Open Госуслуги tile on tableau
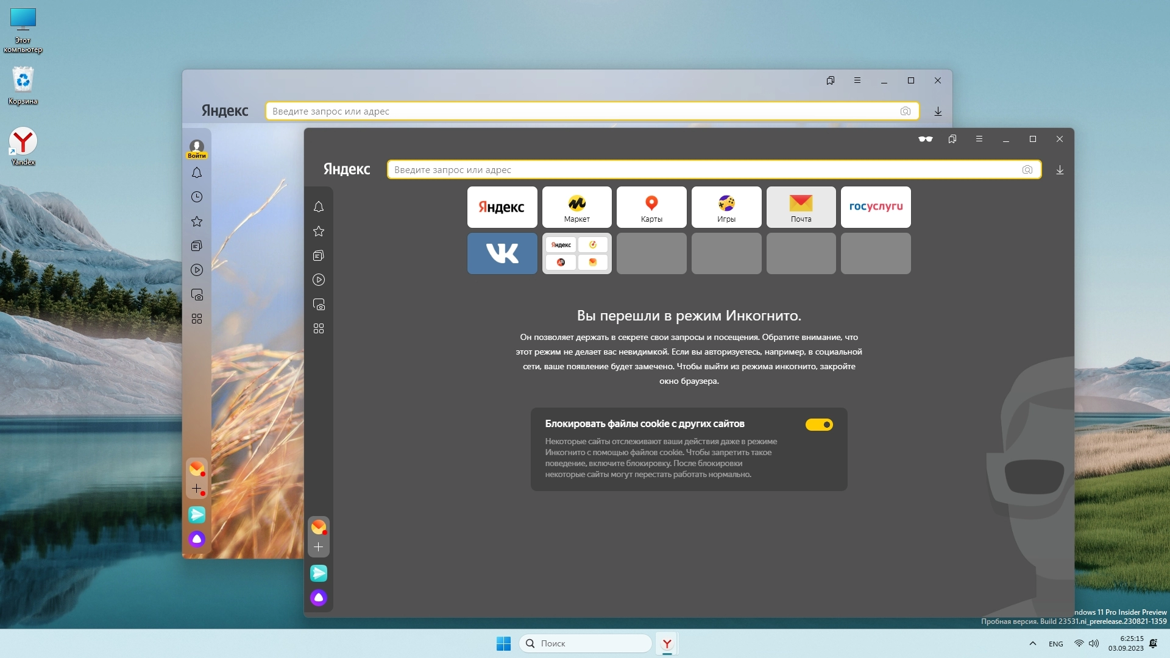Image resolution: width=1170 pixels, height=658 pixels. pyautogui.click(x=875, y=207)
